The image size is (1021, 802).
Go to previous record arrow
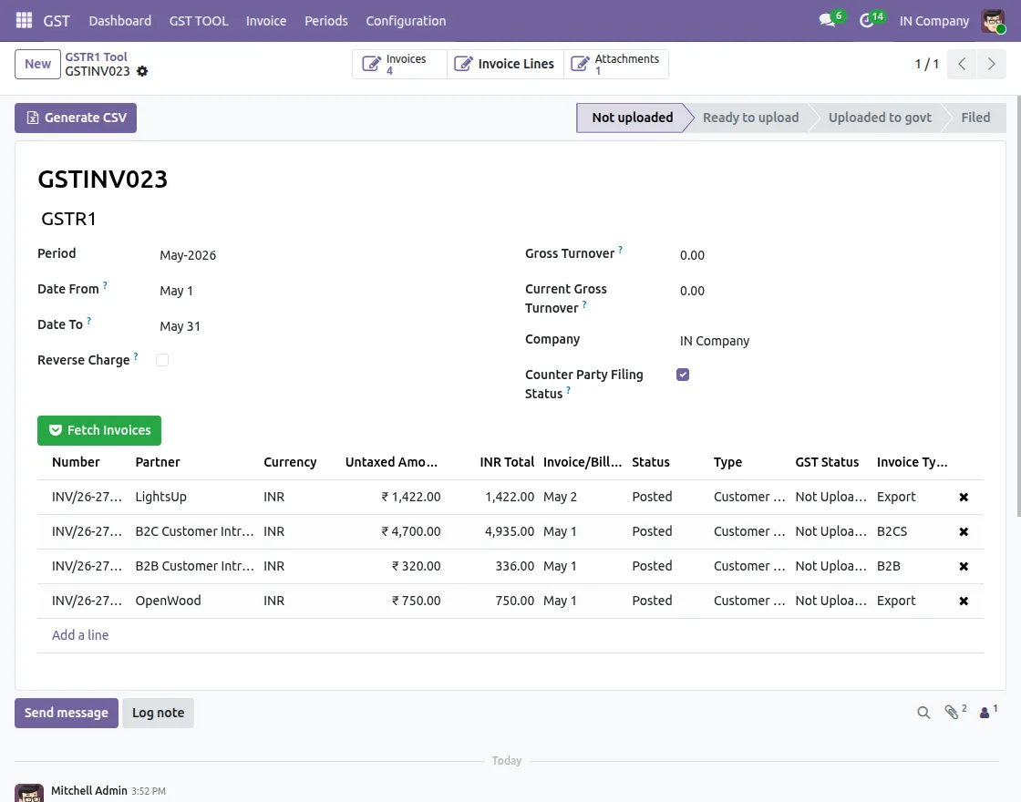click(x=962, y=64)
